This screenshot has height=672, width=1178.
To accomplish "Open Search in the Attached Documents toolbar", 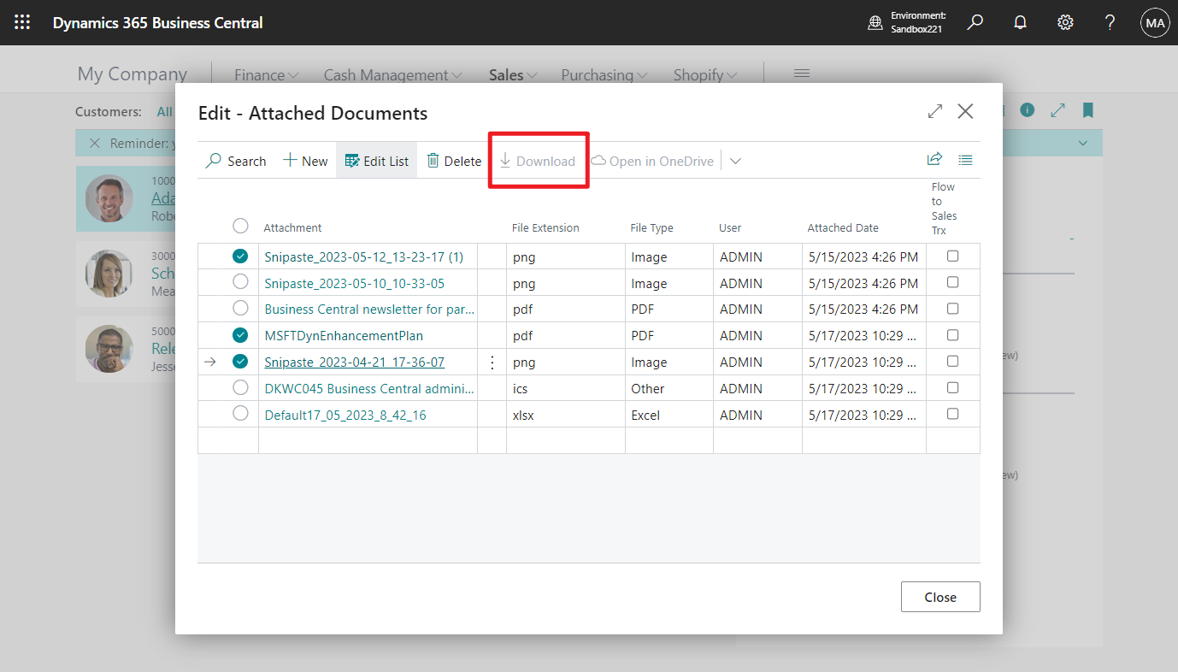I will click(236, 161).
